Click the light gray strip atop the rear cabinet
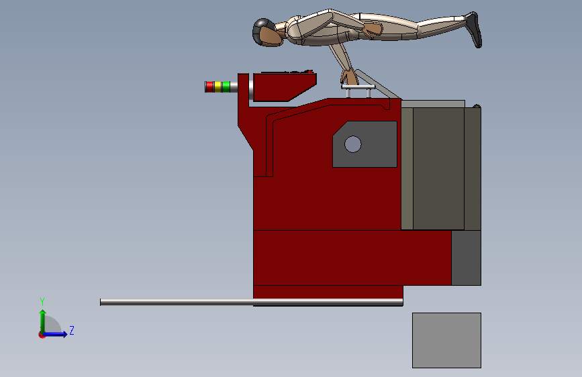 433,104
